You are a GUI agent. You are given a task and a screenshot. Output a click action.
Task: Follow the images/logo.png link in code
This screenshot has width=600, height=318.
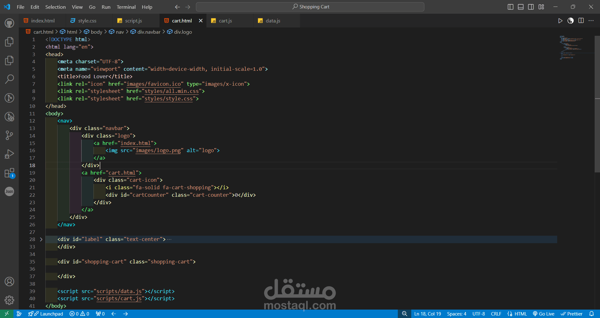click(158, 150)
